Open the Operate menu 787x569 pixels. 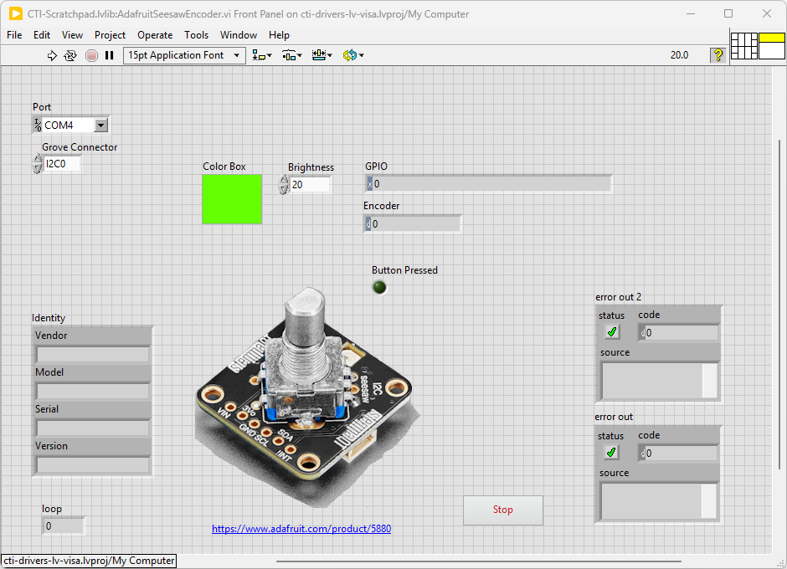(155, 35)
